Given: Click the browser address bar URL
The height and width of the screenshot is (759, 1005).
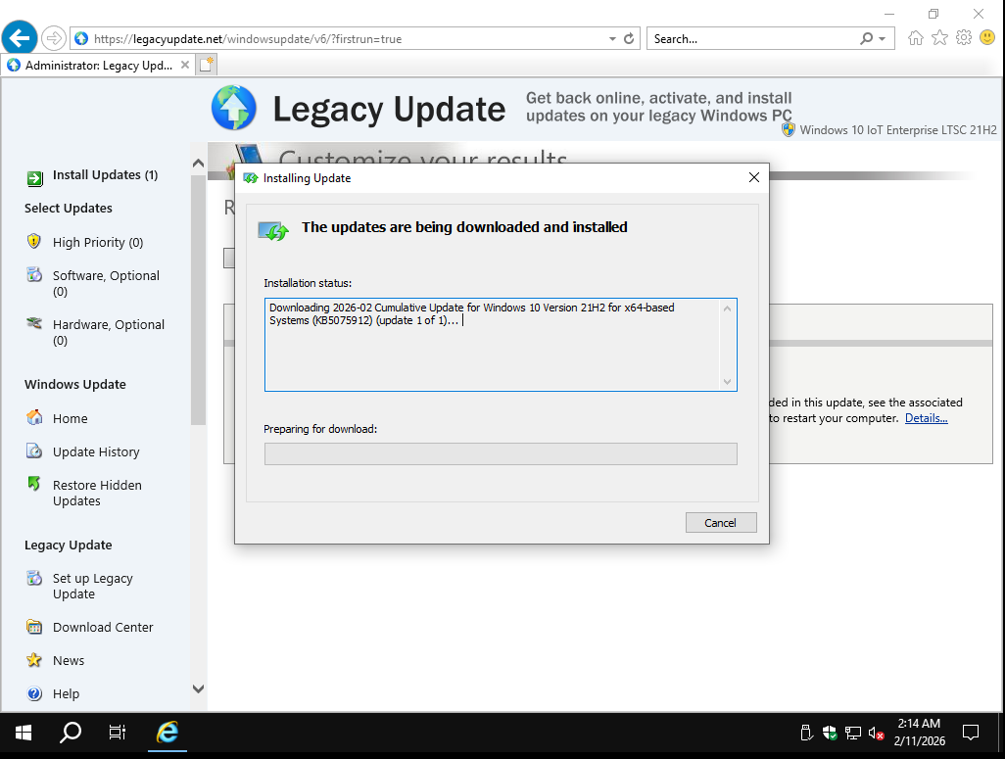Looking at the screenshot, I should (x=248, y=38).
